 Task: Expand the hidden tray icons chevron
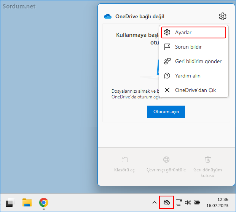[x=154, y=203]
